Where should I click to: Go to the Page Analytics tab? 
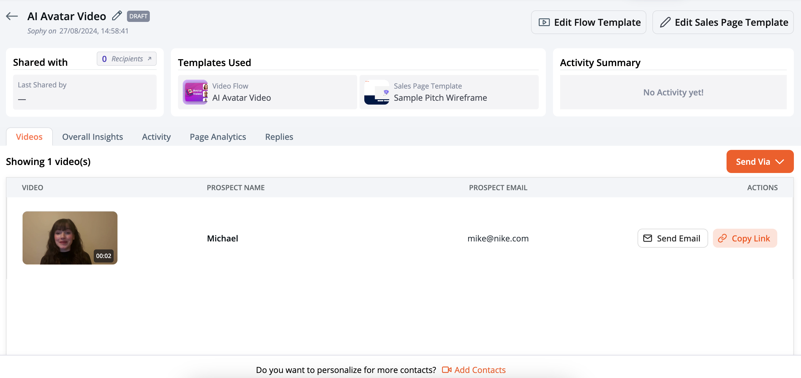tap(218, 137)
